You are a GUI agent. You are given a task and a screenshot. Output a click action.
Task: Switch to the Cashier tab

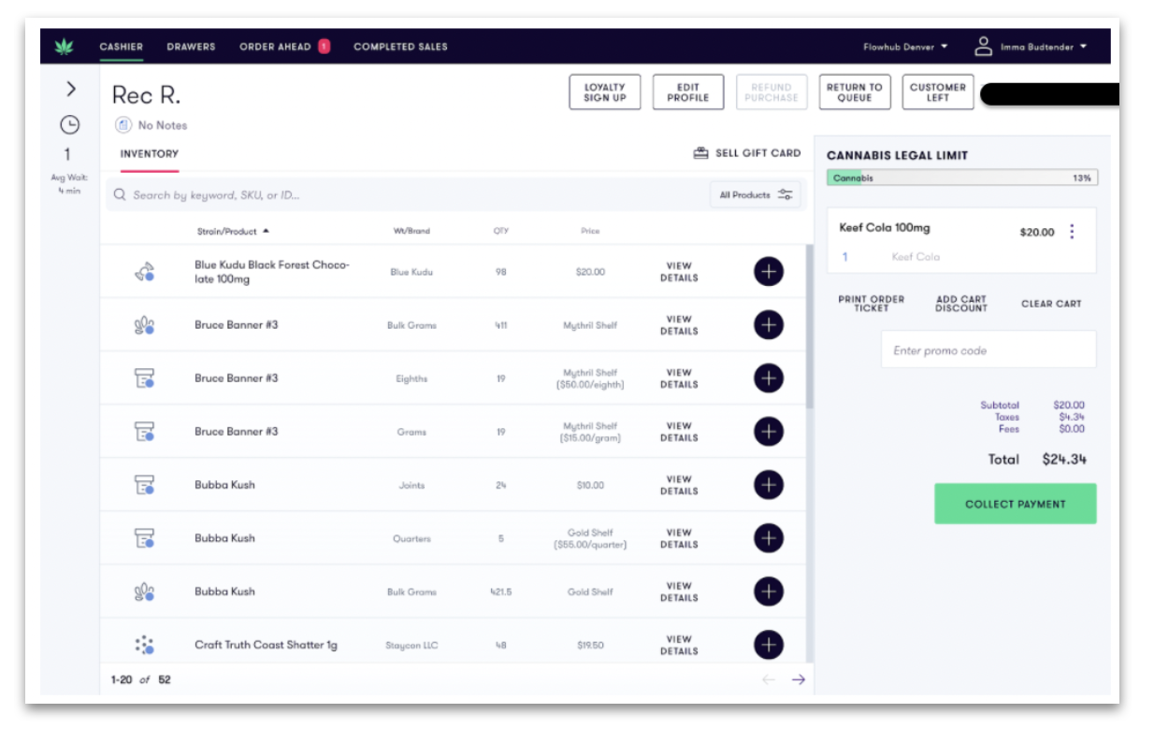click(122, 47)
